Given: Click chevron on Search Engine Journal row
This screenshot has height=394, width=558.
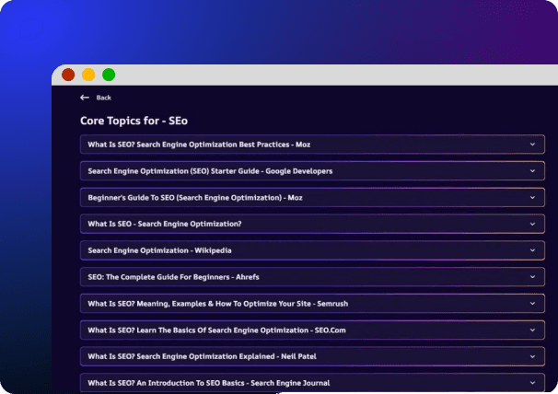Looking at the screenshot, I should click(532, 383).
